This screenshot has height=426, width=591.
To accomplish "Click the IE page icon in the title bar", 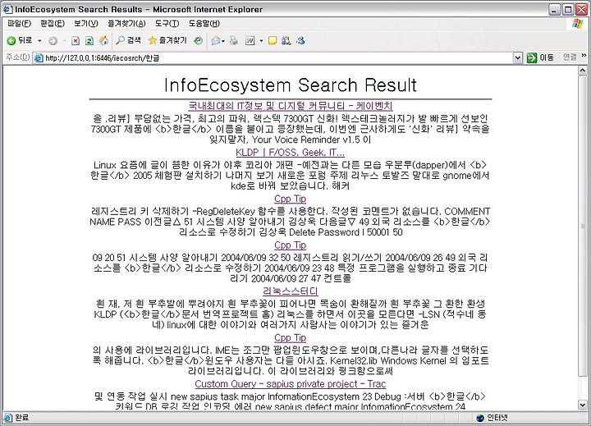I will click(7, 9).
